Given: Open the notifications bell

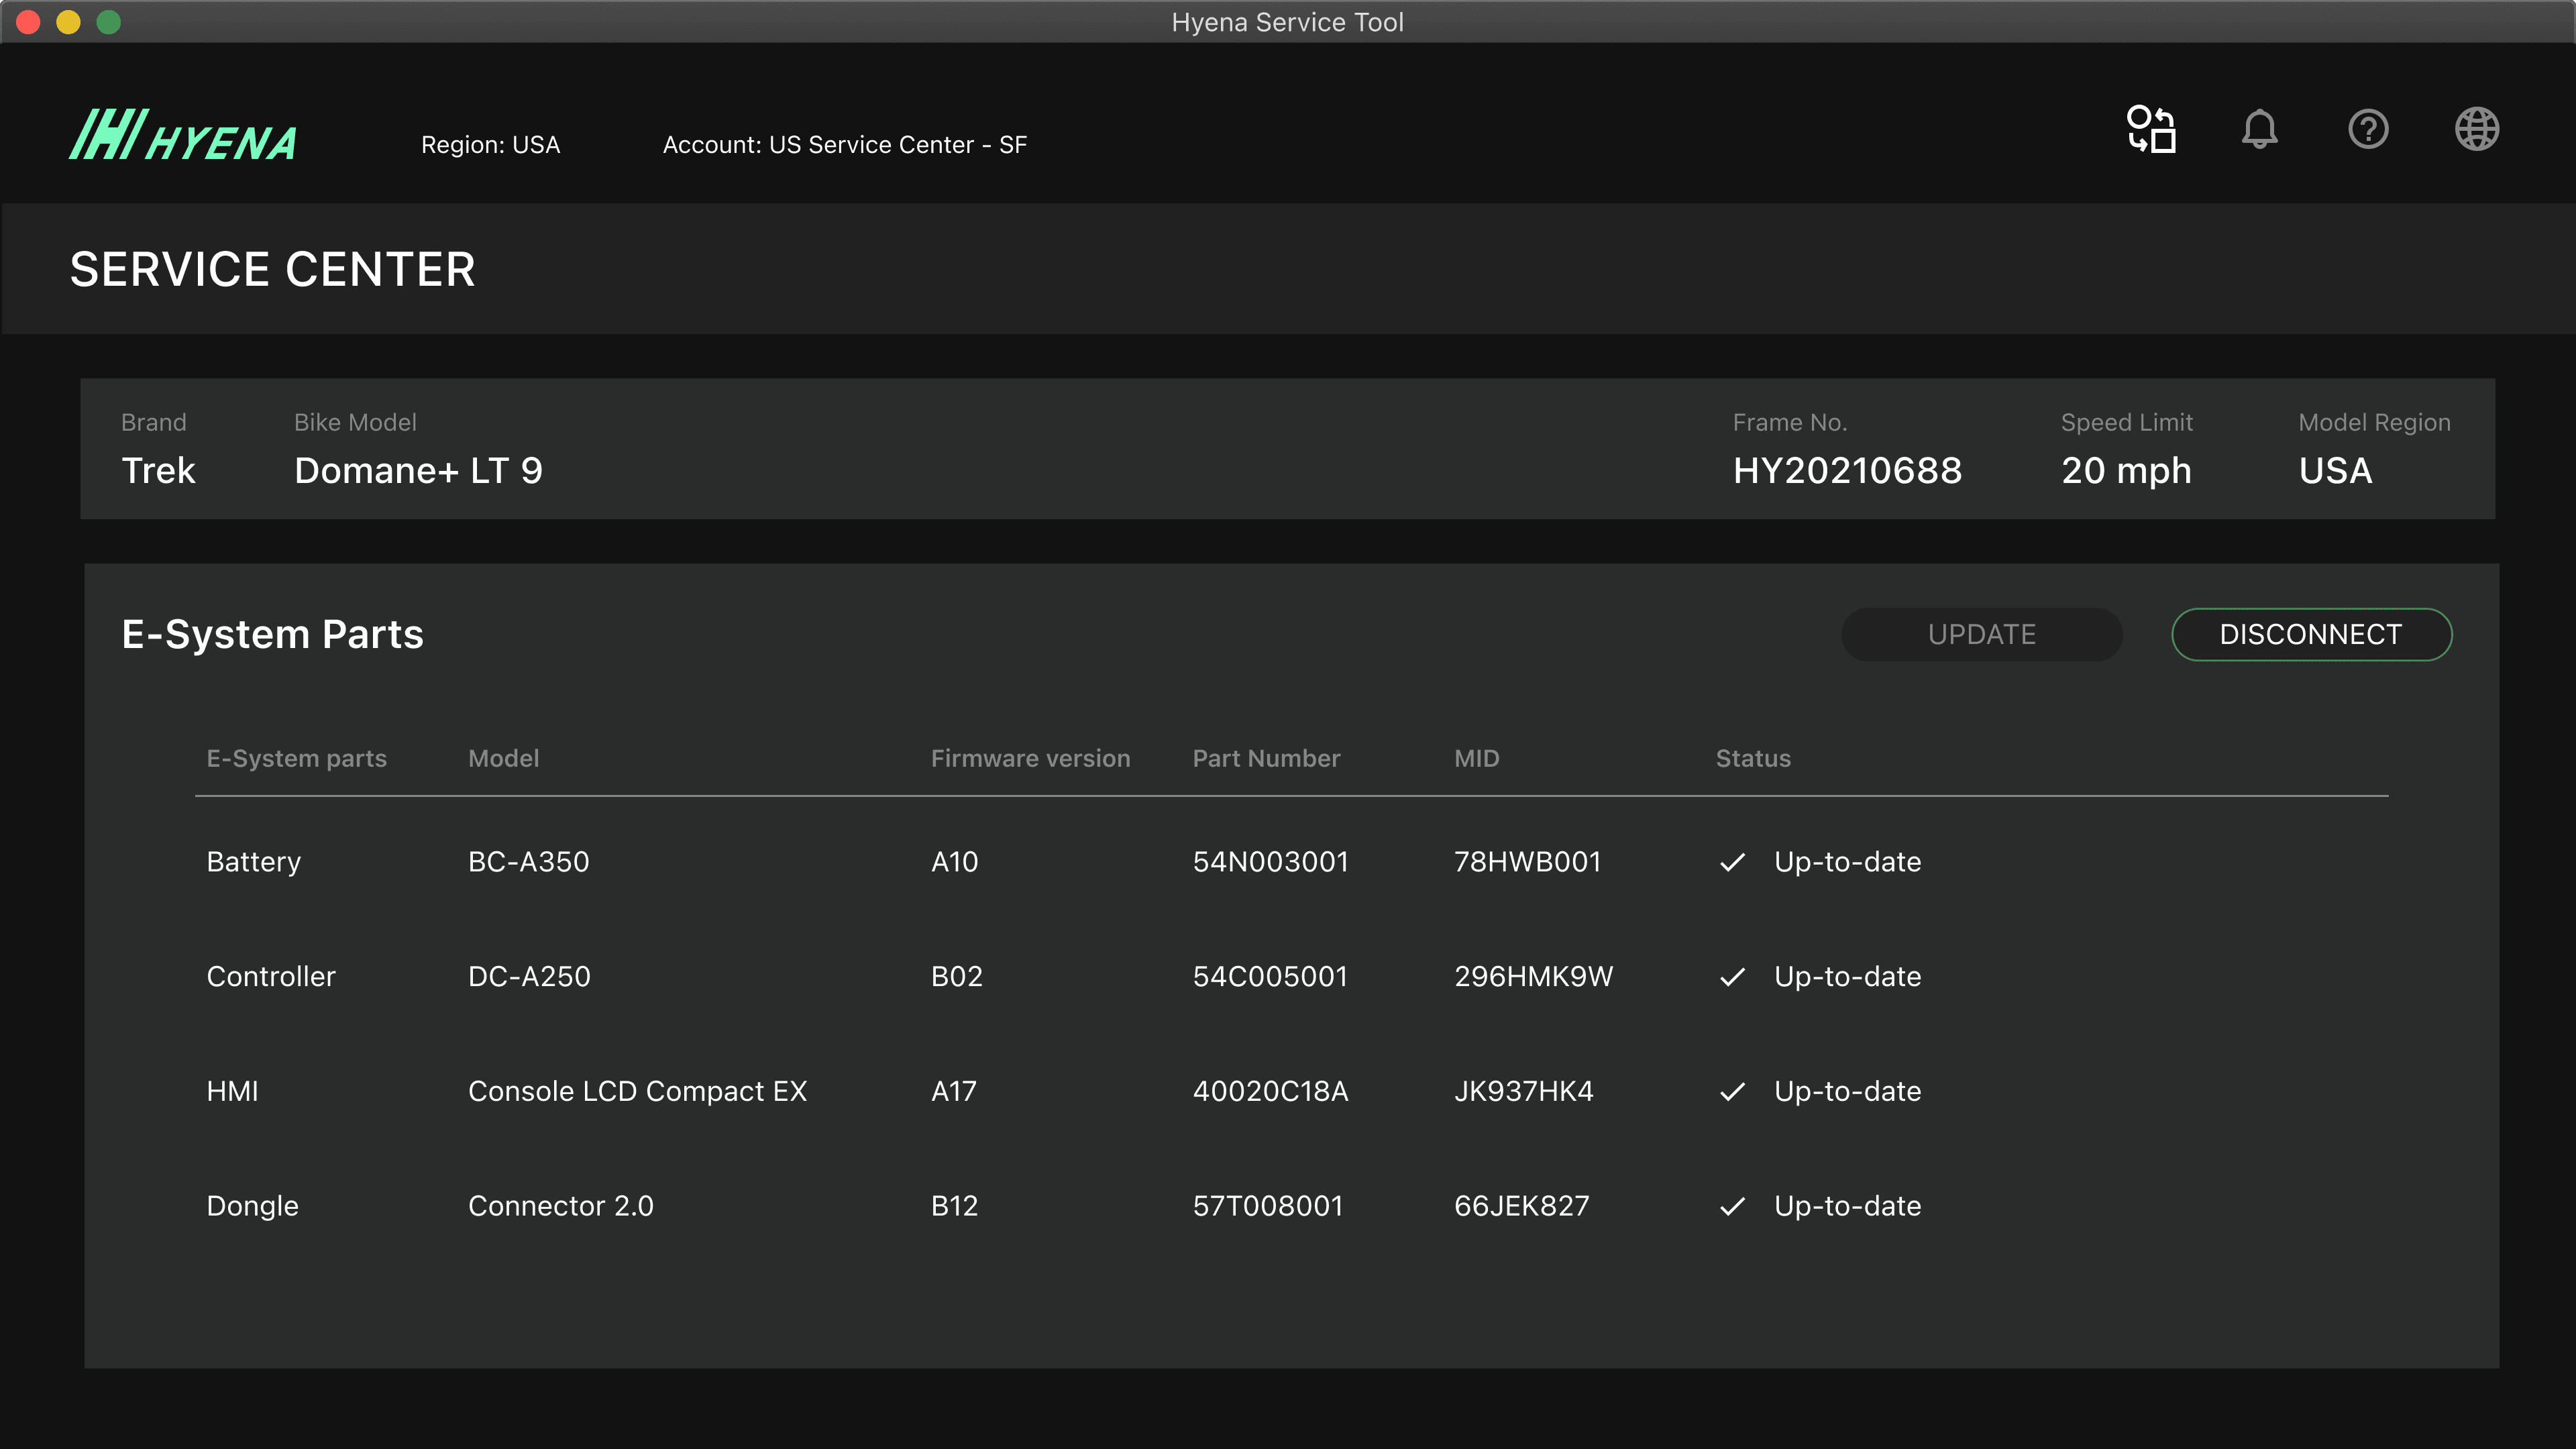Looking at the screenshot, I should click(x=2259, y=129).
